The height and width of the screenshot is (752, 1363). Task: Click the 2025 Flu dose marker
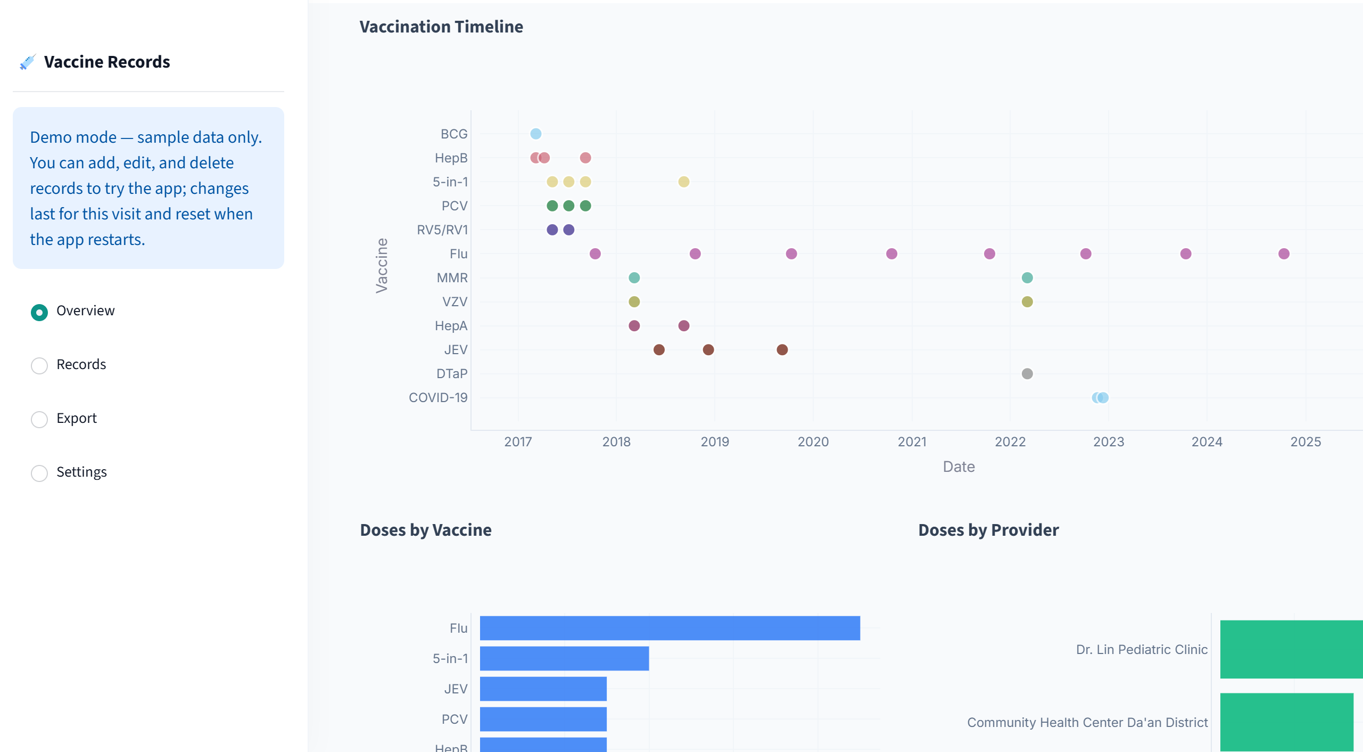coord(1284,254)
